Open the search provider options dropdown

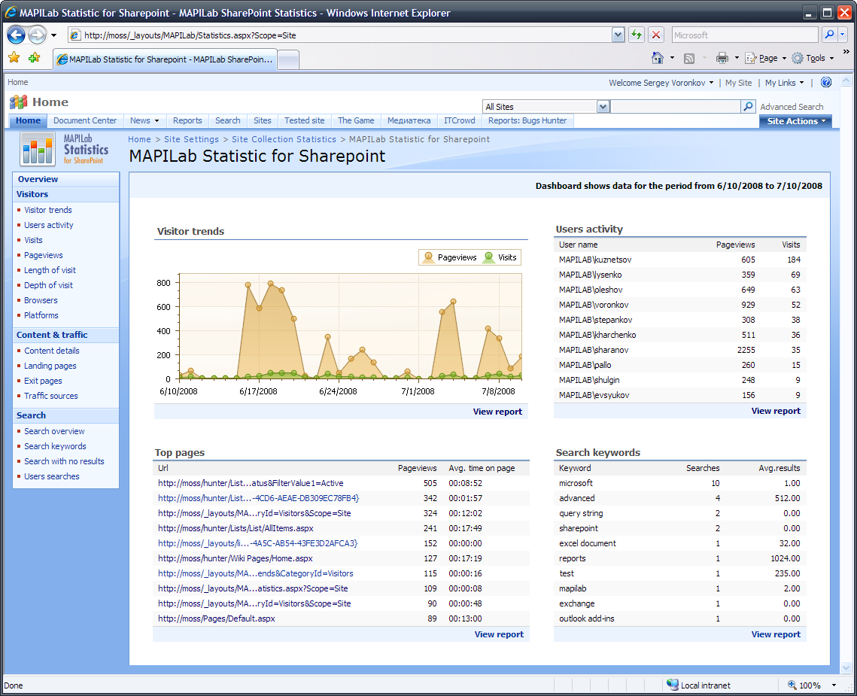842,35
